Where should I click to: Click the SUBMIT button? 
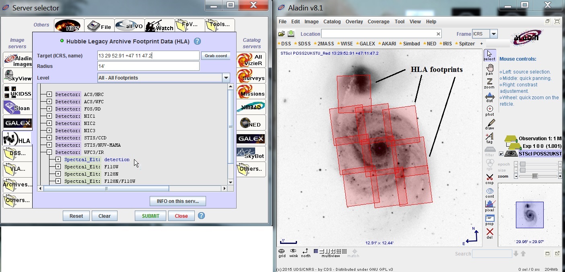(x=151, y=216)
